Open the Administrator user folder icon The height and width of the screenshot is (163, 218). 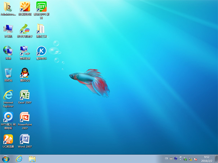[8, 7]
